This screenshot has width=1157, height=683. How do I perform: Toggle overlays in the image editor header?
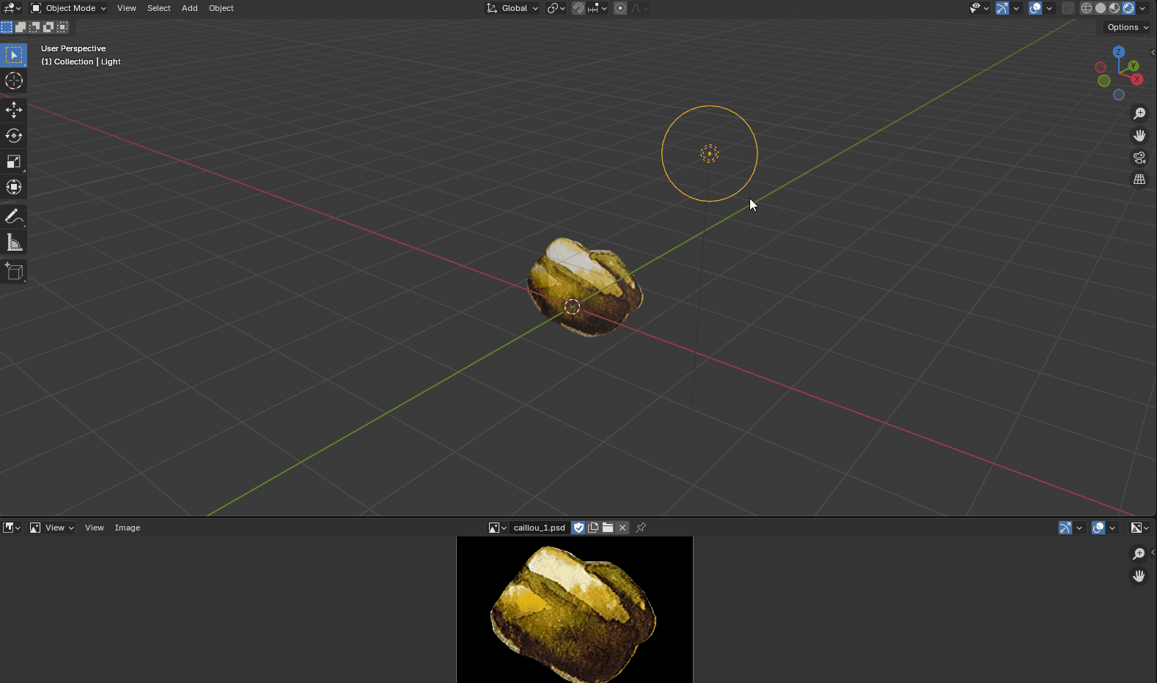1098,528
